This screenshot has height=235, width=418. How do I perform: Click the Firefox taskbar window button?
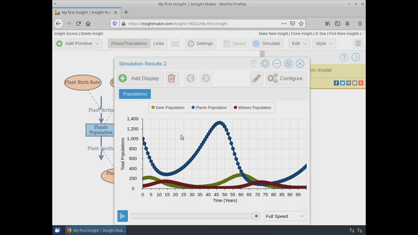pos(96,230)
